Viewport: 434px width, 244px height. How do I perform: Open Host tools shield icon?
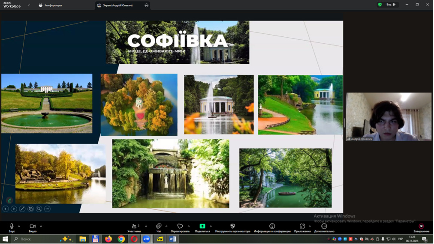[x=232, y=227]
